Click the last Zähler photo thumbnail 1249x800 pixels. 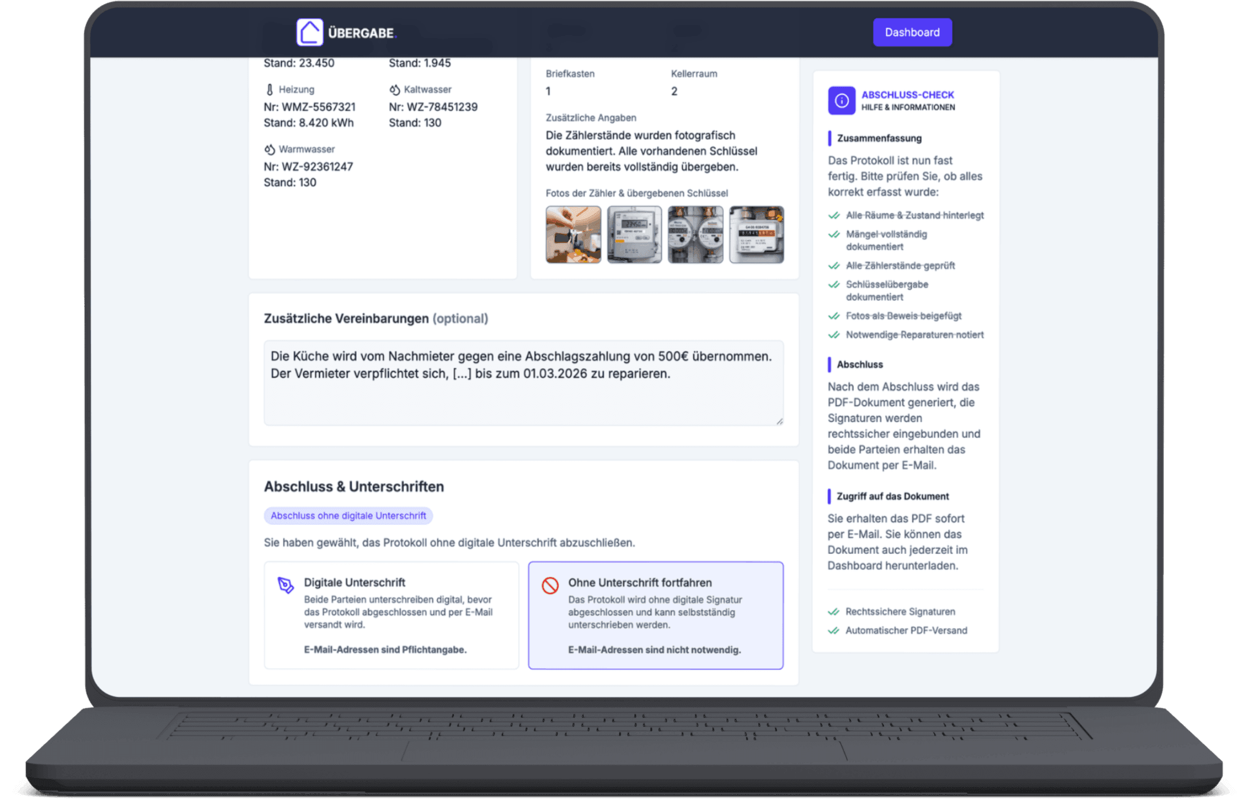[756, 234]
